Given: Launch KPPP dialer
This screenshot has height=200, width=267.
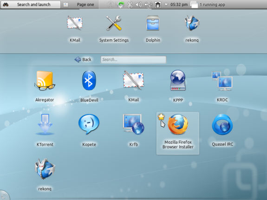Looking at the screenshot, I should coord(178,86).
